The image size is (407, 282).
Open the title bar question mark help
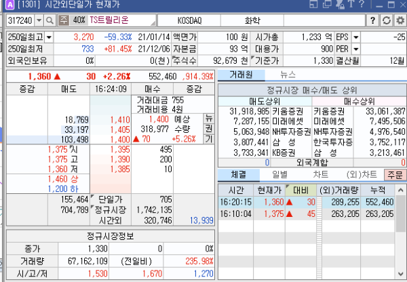tap(362, 4)
